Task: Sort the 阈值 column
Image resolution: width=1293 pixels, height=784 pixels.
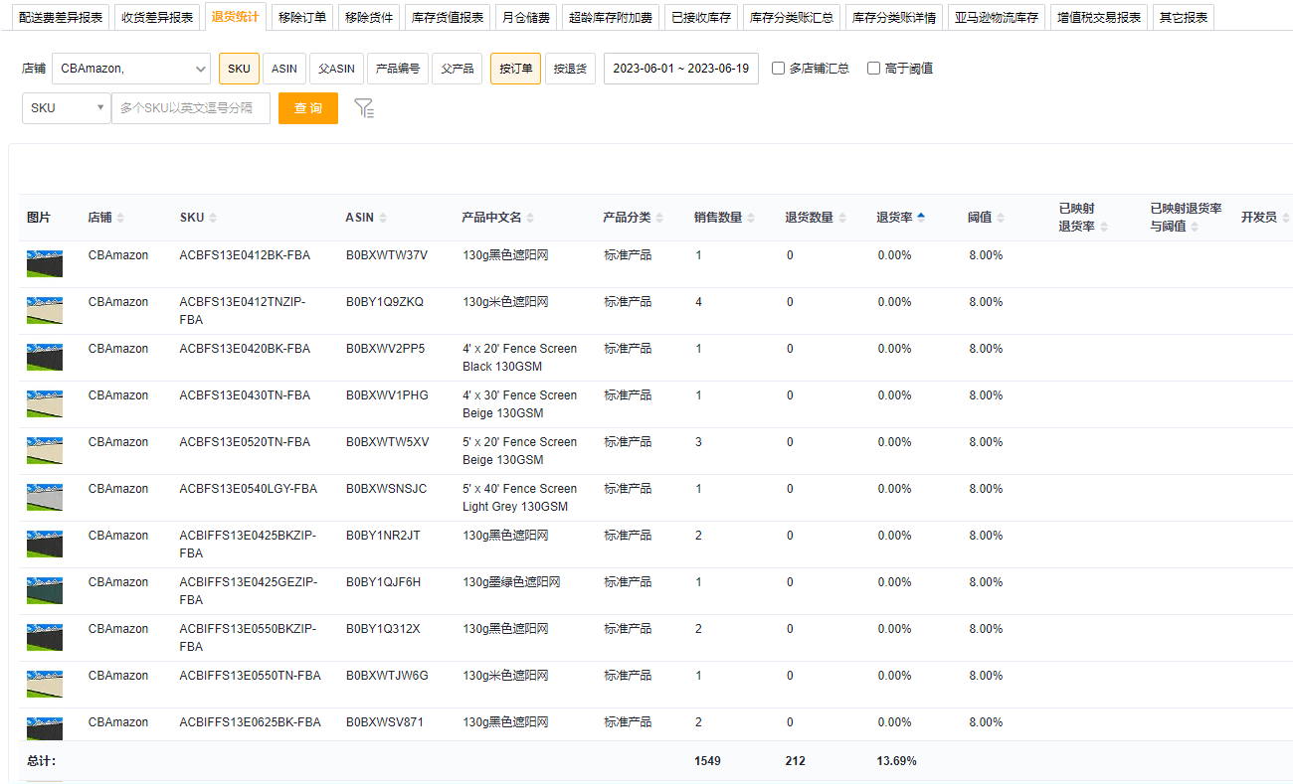Action: click(1001, 218)
